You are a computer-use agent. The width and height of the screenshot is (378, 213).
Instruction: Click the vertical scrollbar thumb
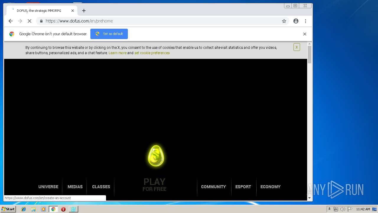(309, 55)
